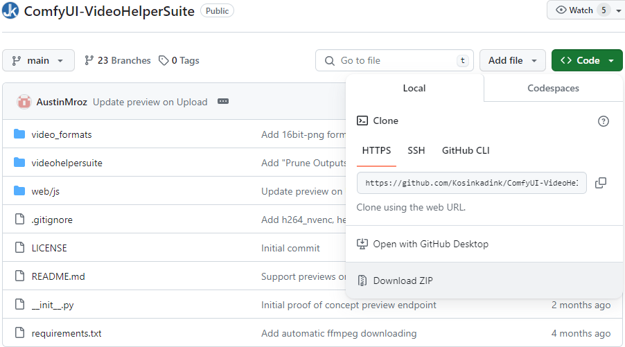Open 'Initial proof of concept preview endpoint' commit

[x=349, y=305]
